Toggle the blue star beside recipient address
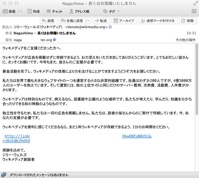 (x=54, y=40)
